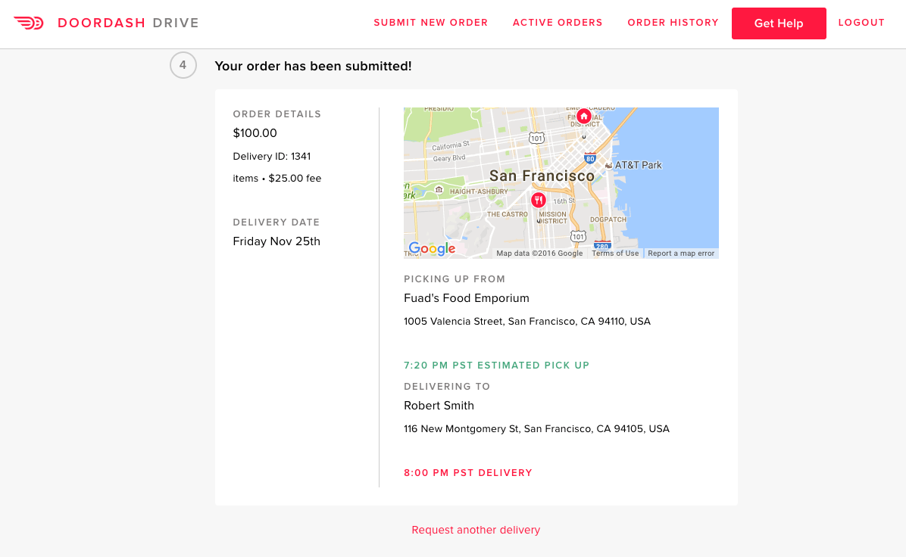The width and height of the screenshot is (906, 557).
Task: Click the step 4 circle indicator
Action: point(183,65)
